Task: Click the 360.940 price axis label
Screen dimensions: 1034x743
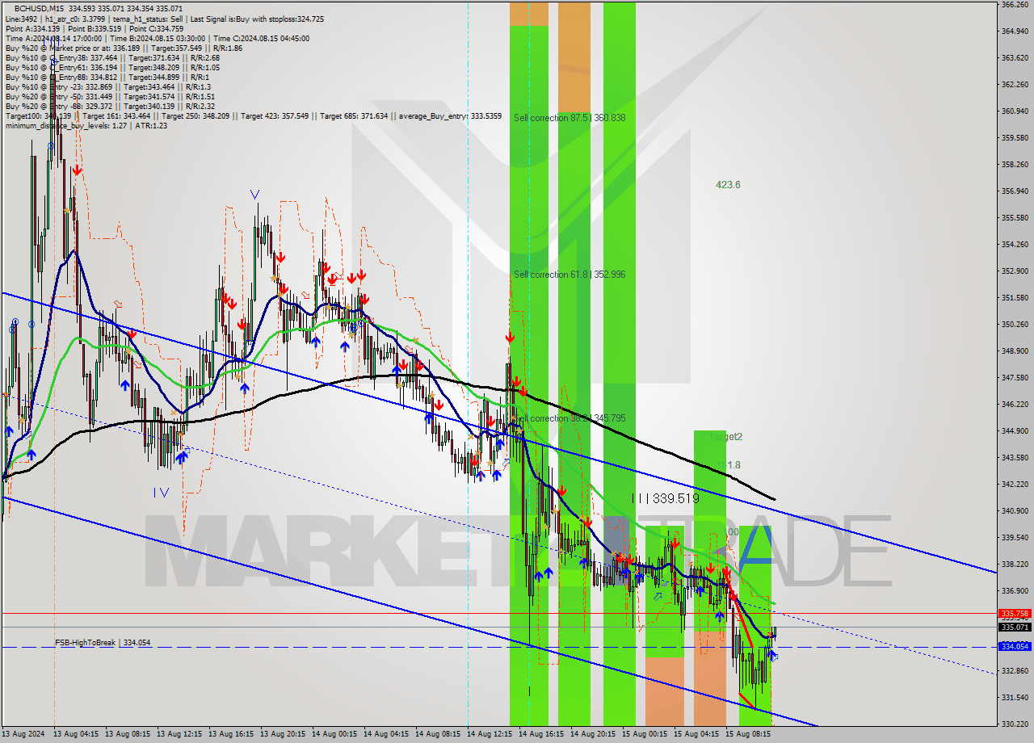Action: coord(1015,111)
